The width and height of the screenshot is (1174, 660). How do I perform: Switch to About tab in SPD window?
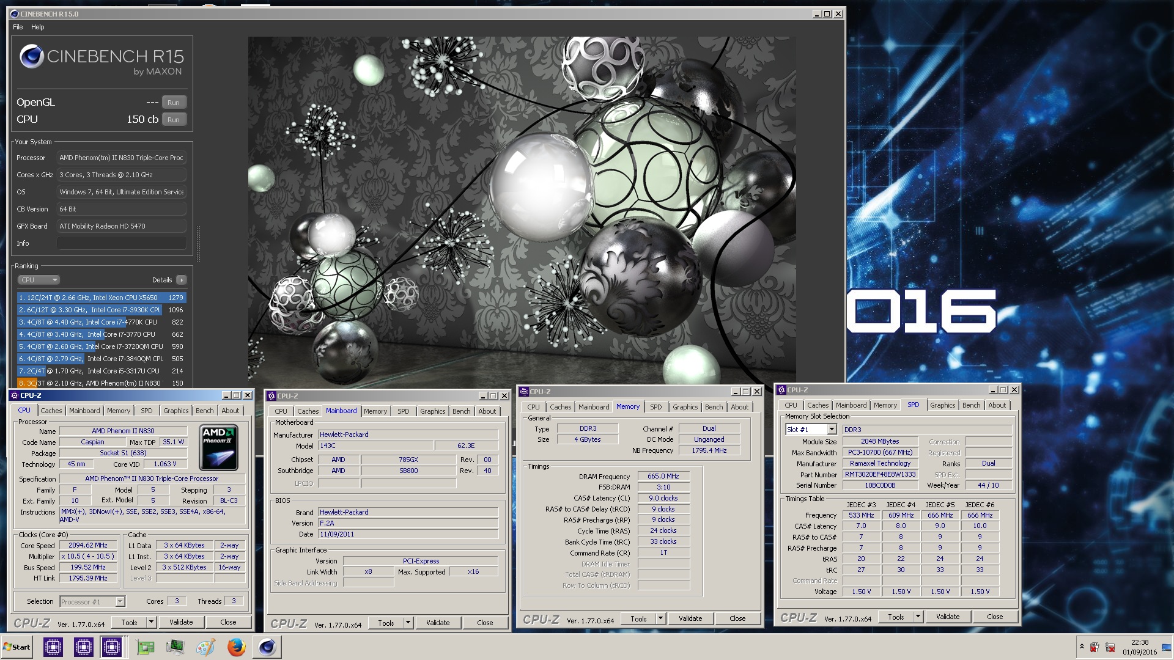click(x=997, y=405)
